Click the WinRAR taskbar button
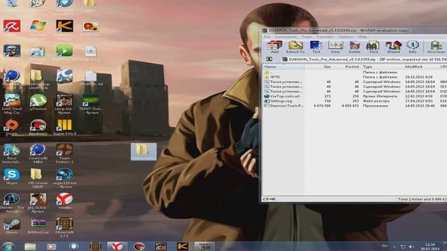The image size is (447, 251). coord(205,246)
